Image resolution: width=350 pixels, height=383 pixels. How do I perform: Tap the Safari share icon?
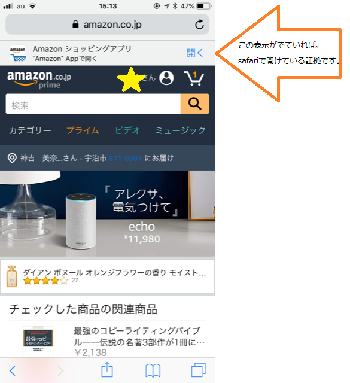(x=107, y=370)
